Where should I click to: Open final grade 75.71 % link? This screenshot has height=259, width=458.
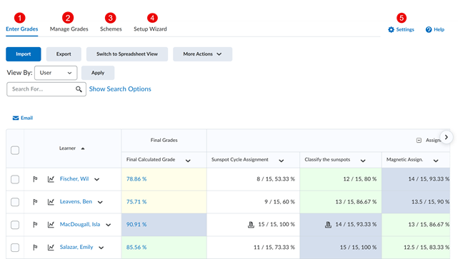coord(136,201)
